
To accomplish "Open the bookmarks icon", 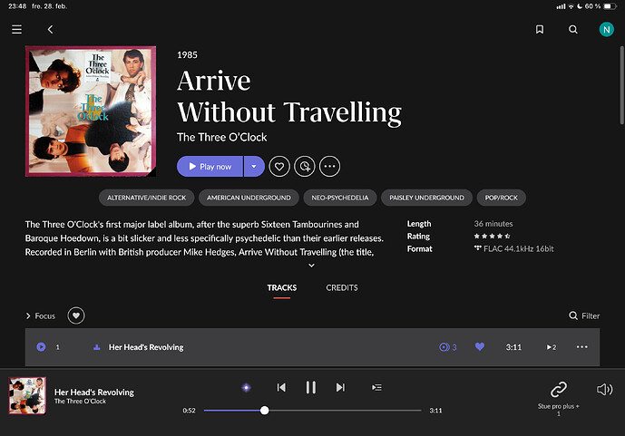I will click(540, 30).
